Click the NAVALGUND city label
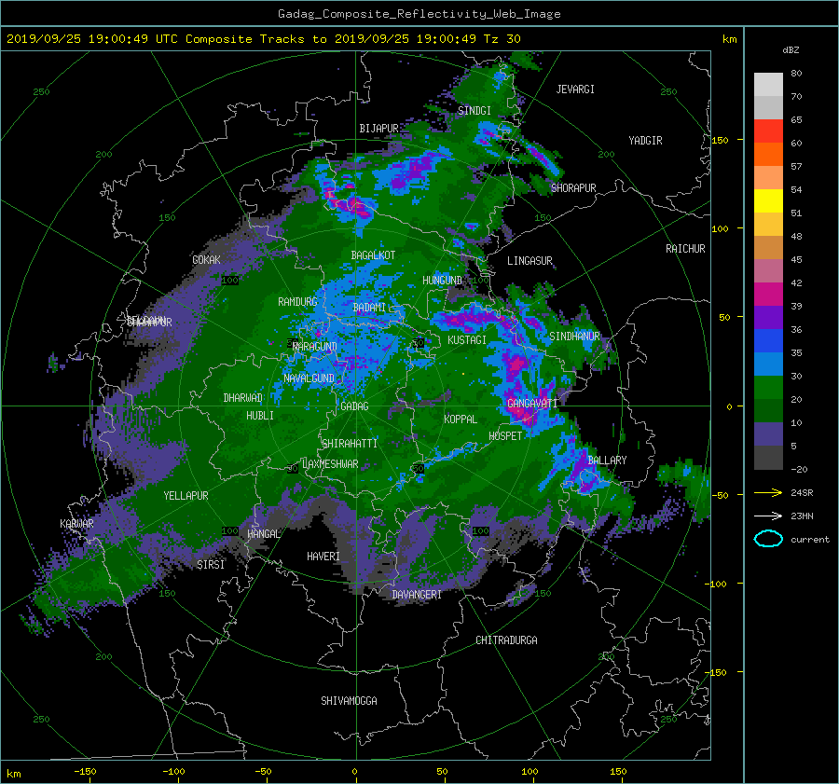Screen dimensions: 839x784 pyautogui.click(x=309, y=378)
